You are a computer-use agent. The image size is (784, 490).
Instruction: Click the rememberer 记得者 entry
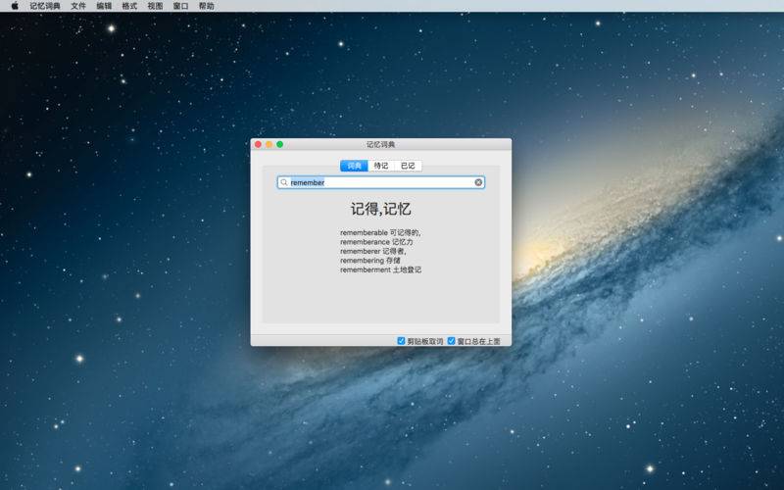click(373, 251)
